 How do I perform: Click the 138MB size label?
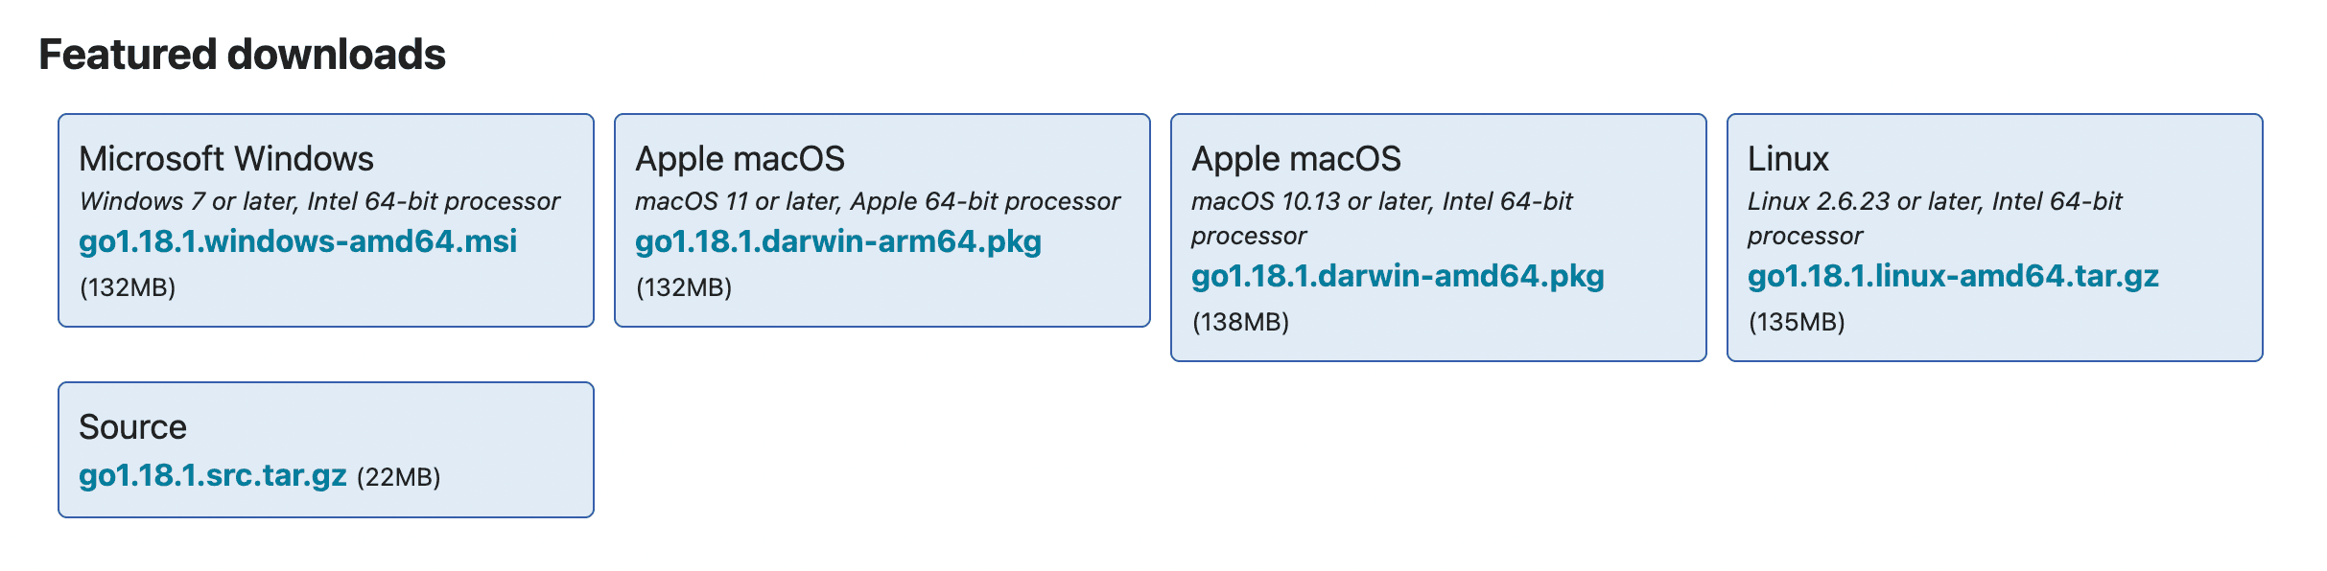[x=1240, y=322]
